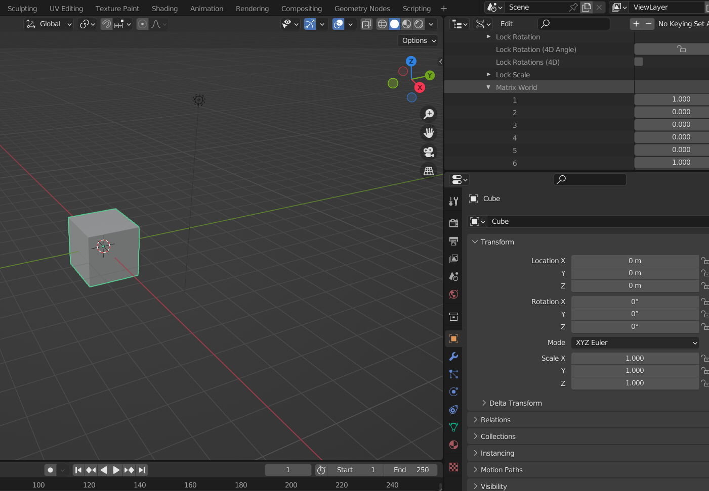The height and width of the screenshot is (491, 709).
Task: Switch to the Geometry Nodes workspace tab
Action: [362, 9]
